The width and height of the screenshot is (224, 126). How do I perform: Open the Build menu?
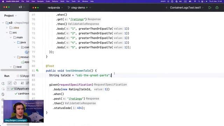click(x=62, y=1)
